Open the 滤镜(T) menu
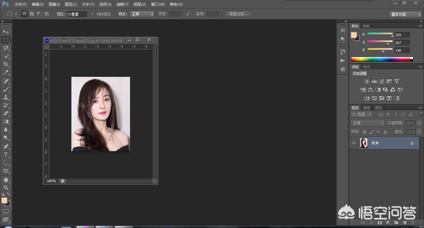 pos(122,4)
